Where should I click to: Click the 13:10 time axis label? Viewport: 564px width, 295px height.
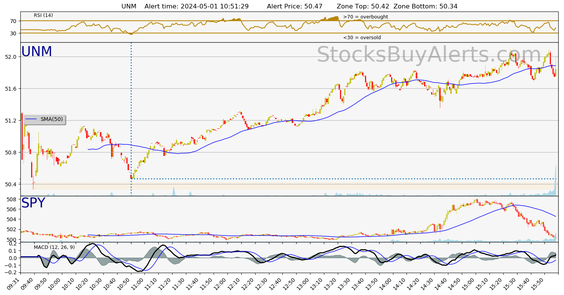coord(317,283)
